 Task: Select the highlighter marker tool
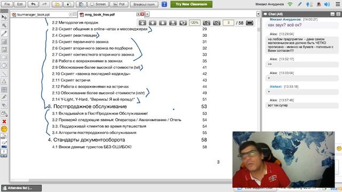point(4,97)
